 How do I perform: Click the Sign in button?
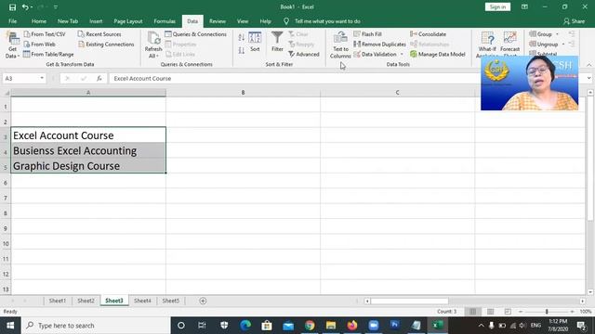pyautogui.click(x=497, y=7)
